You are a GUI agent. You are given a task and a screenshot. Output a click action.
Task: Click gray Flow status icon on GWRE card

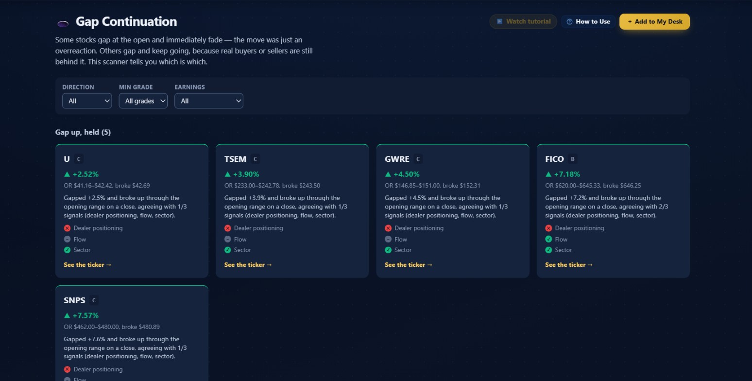click(388, 239)
